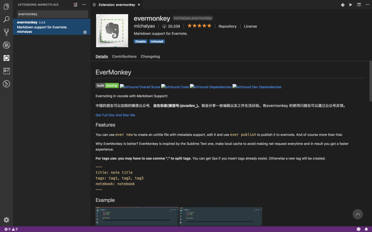
Task: Click the feedback smiley in status bar
Action: pyautogui.click(x=359, y=229)
